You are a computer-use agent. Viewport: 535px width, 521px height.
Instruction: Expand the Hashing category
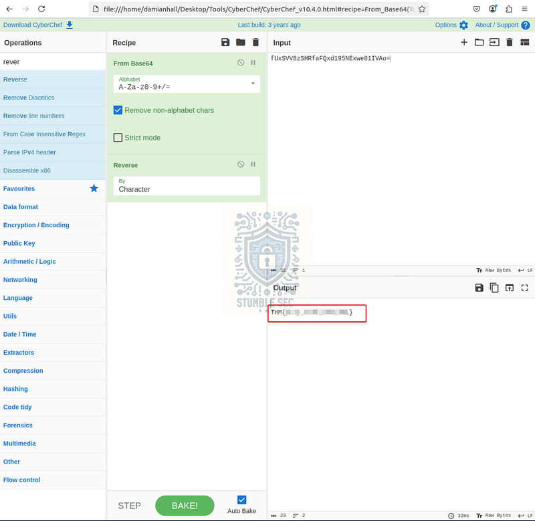(x=53, y=389)
